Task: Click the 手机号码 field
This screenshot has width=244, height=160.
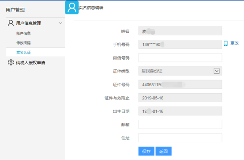Action: 180,44
